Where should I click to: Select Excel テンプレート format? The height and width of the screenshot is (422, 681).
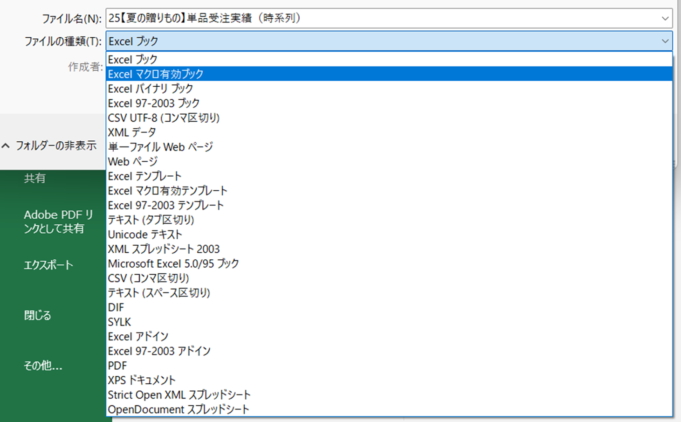[389, 176]
